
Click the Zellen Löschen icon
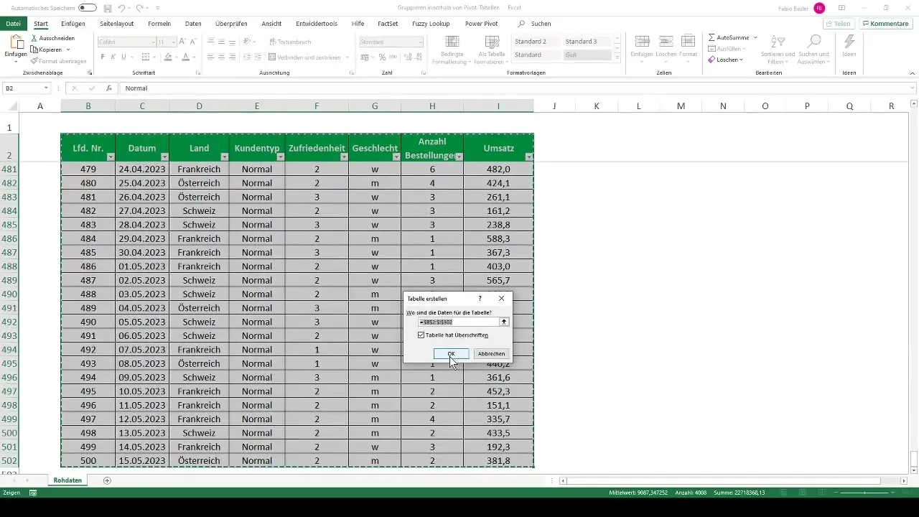tap(666, 42)
